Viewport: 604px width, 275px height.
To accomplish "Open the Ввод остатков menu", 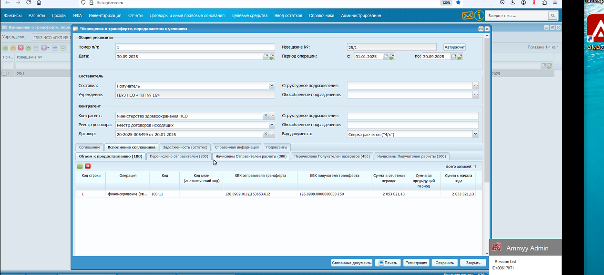I will pos(288,16).
